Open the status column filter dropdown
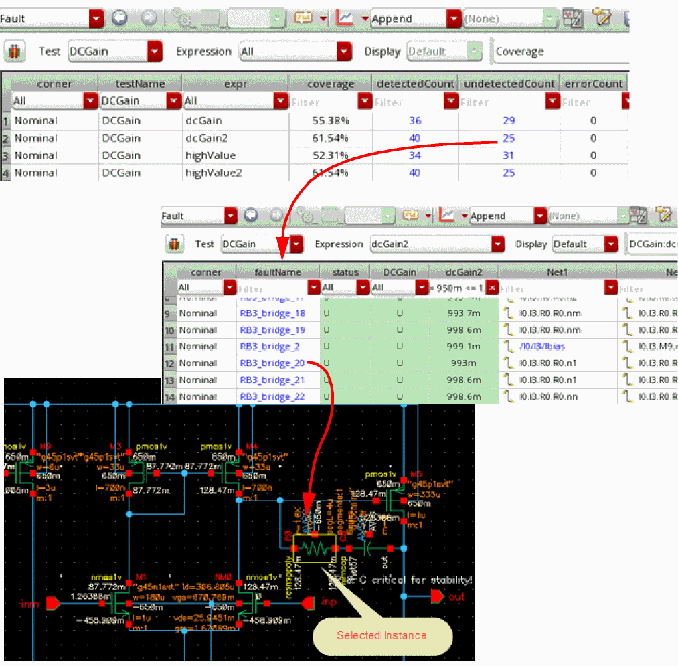 coord(363,288)
